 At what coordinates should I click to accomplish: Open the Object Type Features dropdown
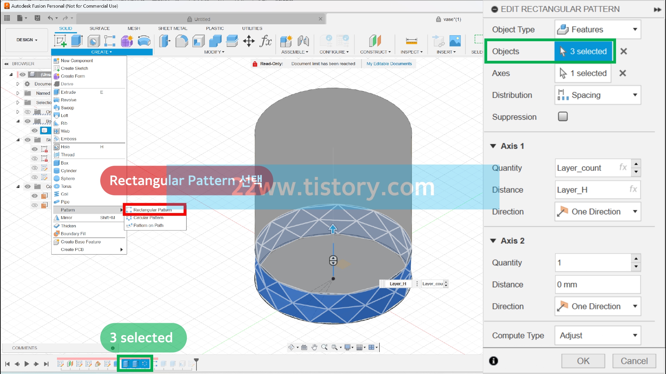pos(597,30)
